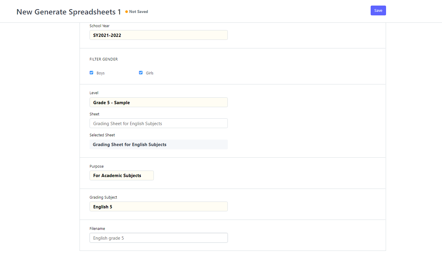This screenshot has height=260, width=442.
Task: Click the Purpose label text
Action: pyautogui.click(x=97, y=166)
